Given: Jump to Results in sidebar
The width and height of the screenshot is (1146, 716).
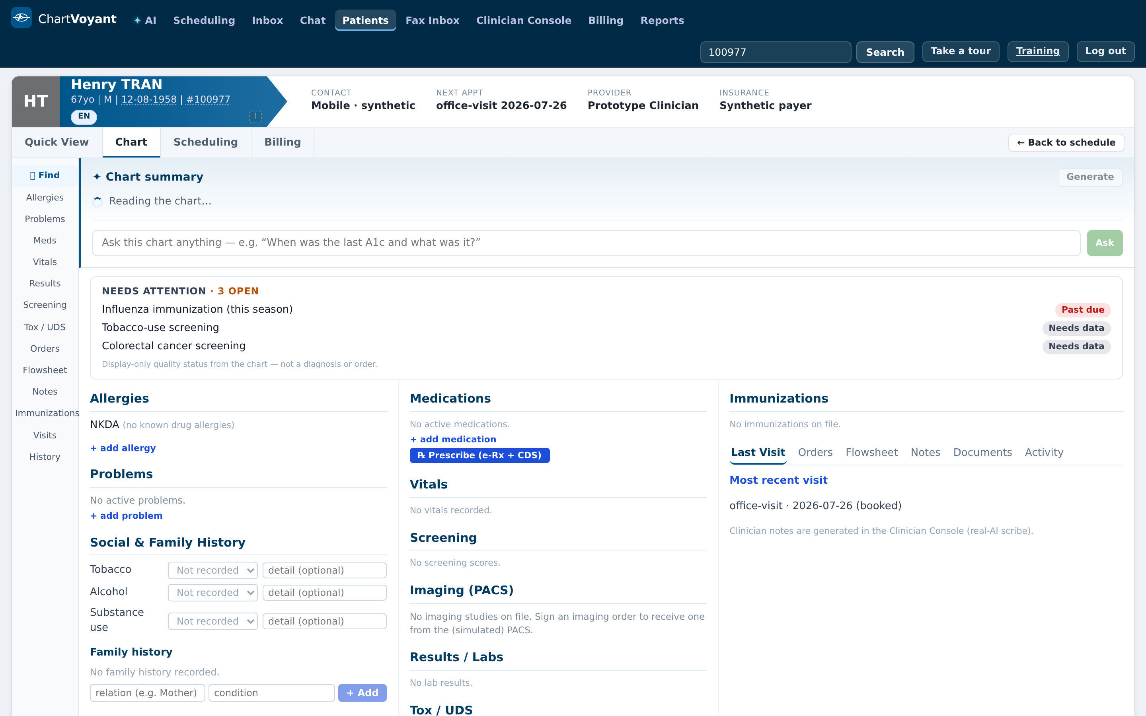Looking at the screenshot, I should (45, 284).
